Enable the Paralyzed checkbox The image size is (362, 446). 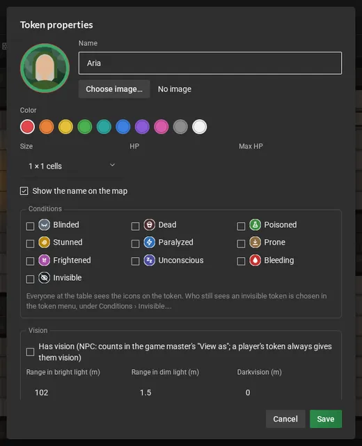[x=135, y=244]
